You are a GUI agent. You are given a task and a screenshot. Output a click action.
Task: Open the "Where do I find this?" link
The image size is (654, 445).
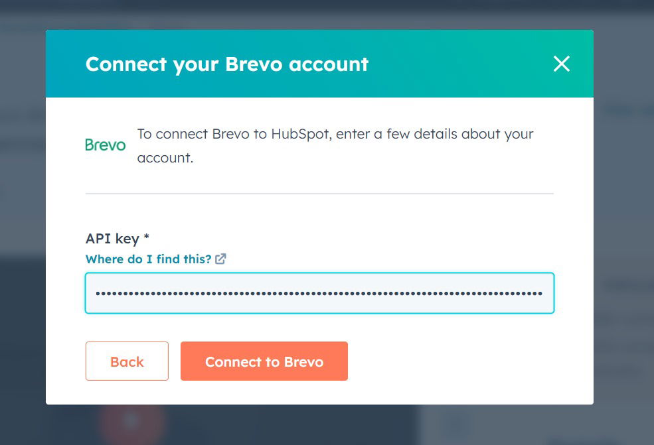coord(148,259)
